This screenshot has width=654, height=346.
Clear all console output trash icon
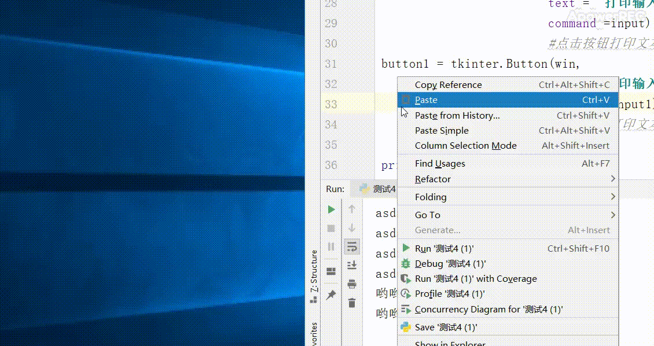(352, 303)
